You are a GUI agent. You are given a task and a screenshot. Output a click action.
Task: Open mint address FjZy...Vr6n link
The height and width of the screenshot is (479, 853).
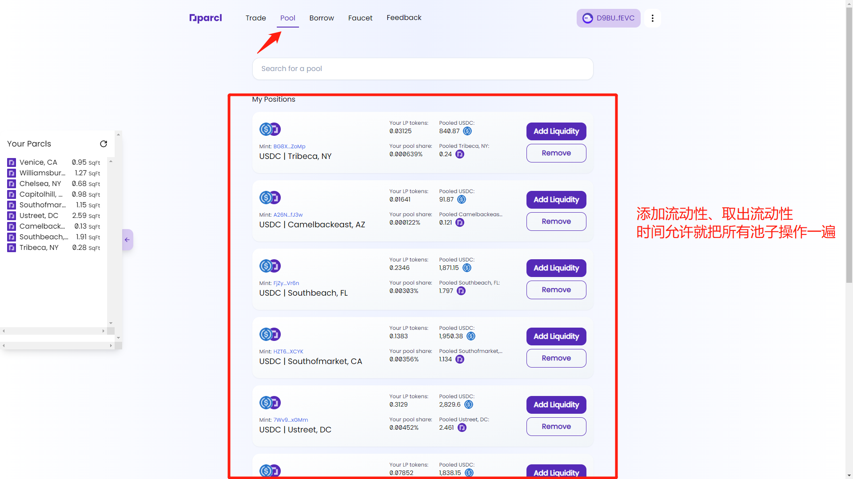coord(286,283)
